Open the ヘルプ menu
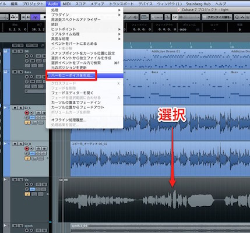Image resolution: width=250 pixels, height=233 pixels. tap(220, 3)
